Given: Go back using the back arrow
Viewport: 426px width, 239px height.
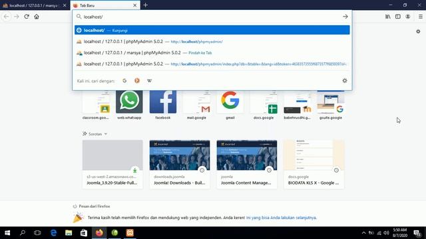Looking at the screenshot, I should pos(6,17).
